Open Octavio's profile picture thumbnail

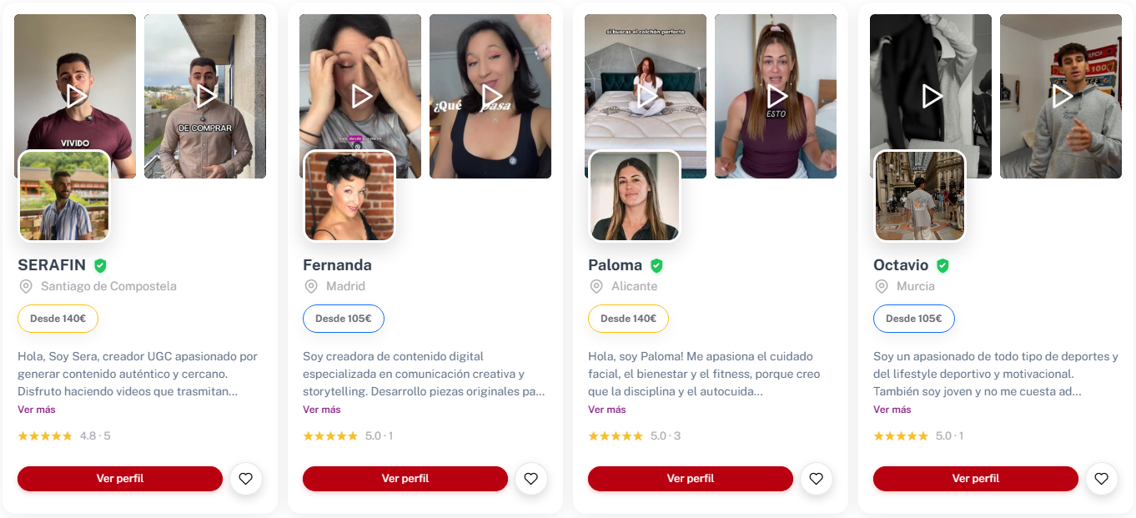click(x=920, y=196)
